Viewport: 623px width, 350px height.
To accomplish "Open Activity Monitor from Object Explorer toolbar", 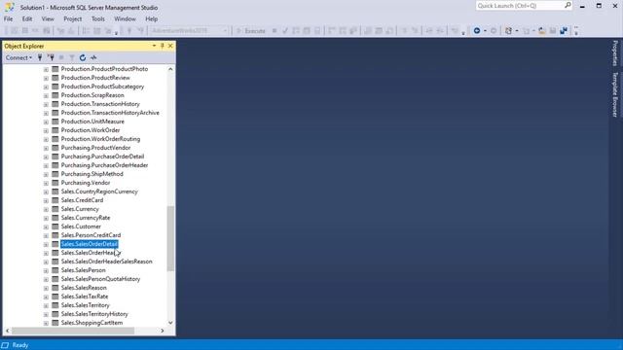I will click(x=93, y=57).
